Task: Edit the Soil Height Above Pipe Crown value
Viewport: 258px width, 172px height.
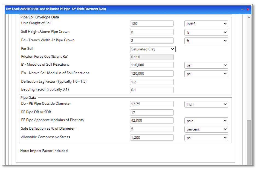Action: 152,32
